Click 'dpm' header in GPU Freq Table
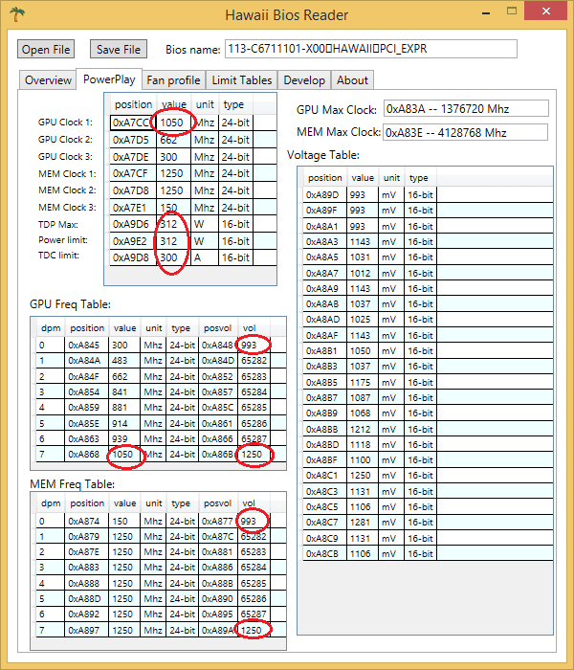 pos(51,328)
